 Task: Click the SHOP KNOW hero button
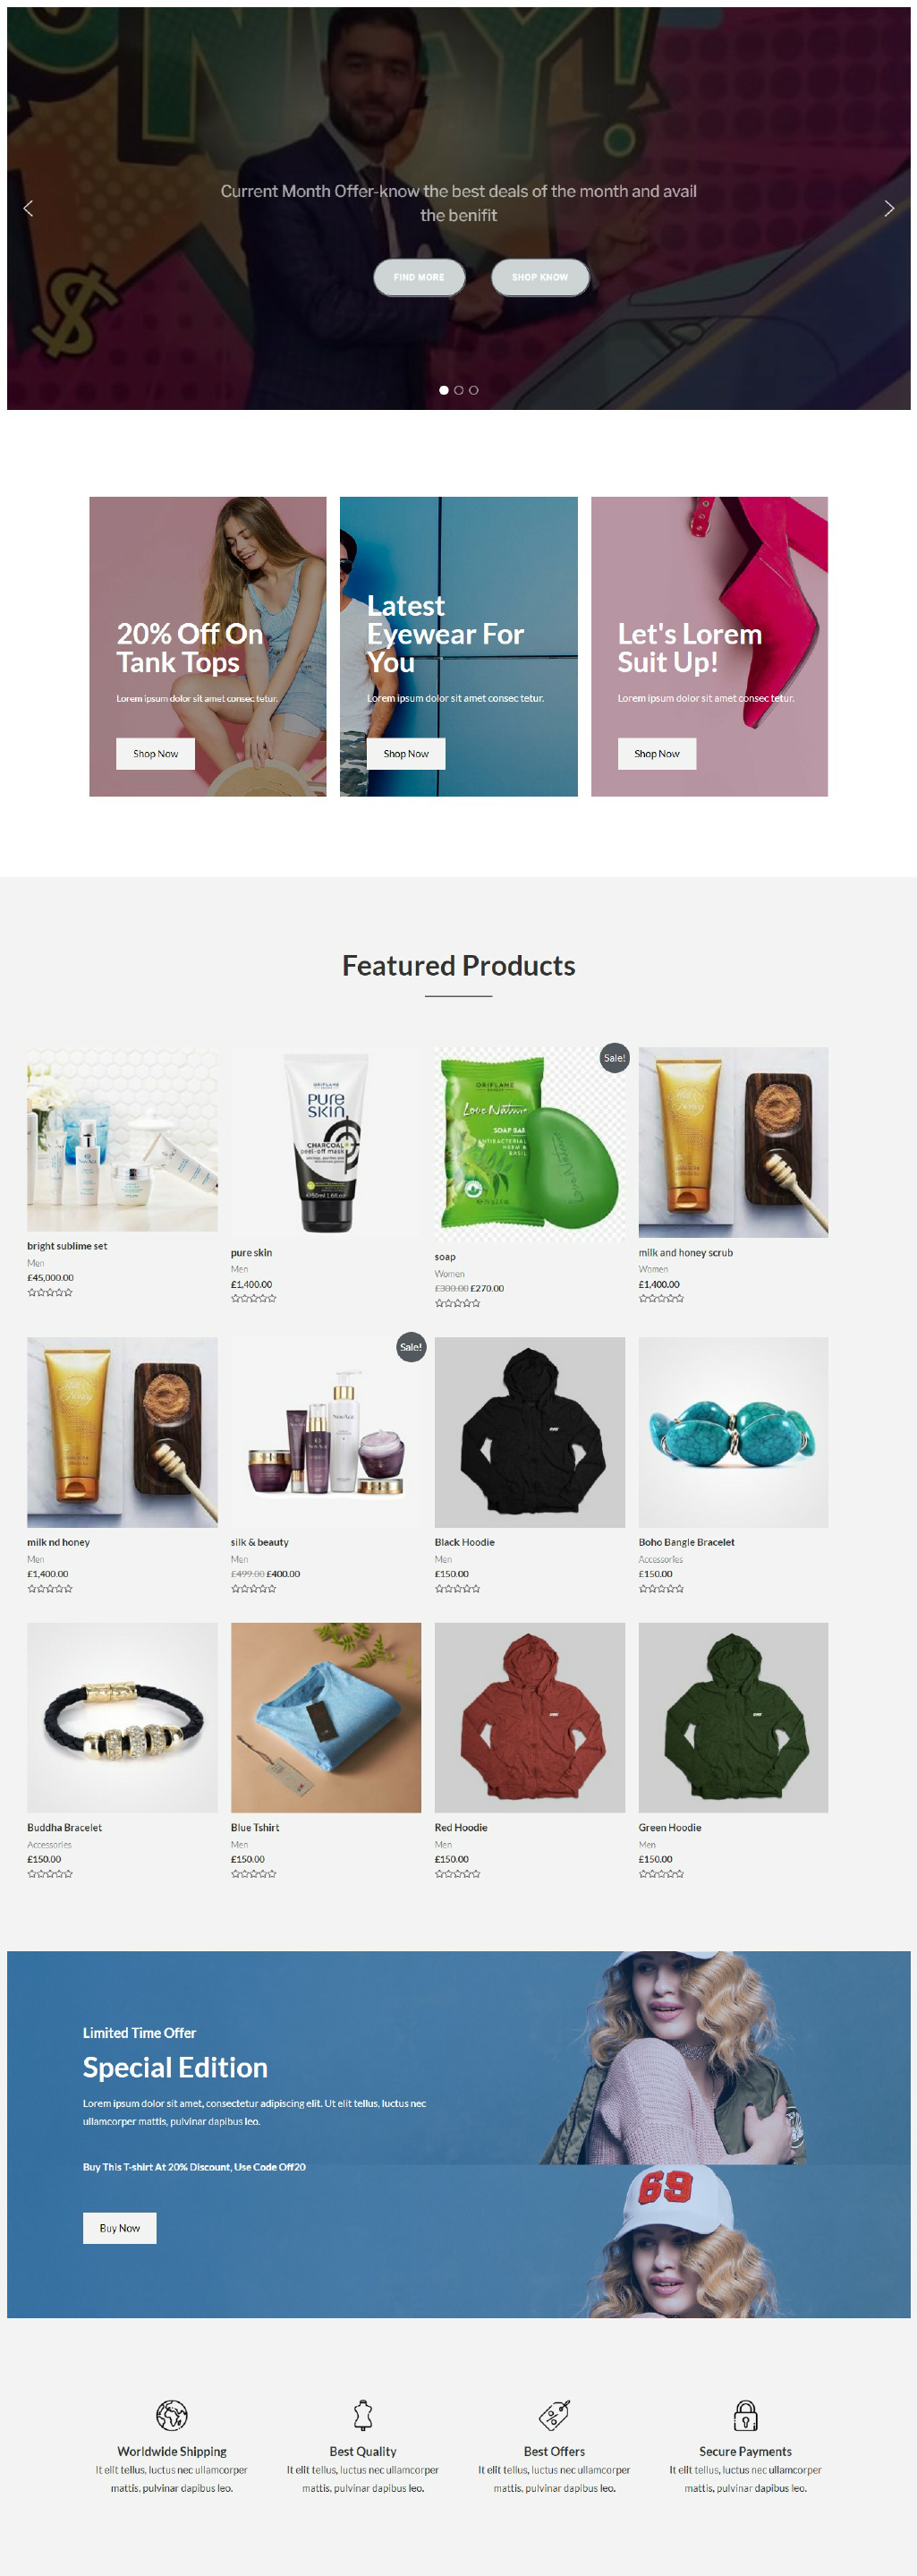pyautogui.click(x=540, y=277)
